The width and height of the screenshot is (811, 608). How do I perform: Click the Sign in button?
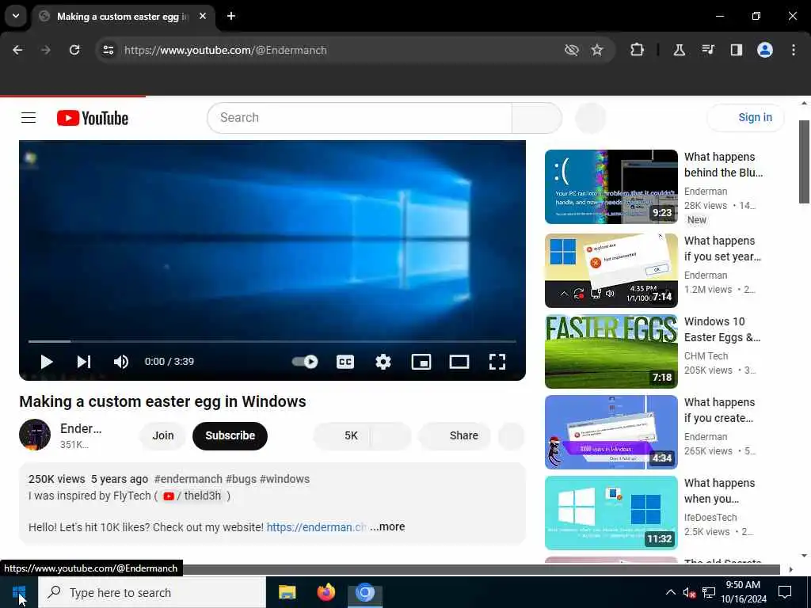coord(746,118)
